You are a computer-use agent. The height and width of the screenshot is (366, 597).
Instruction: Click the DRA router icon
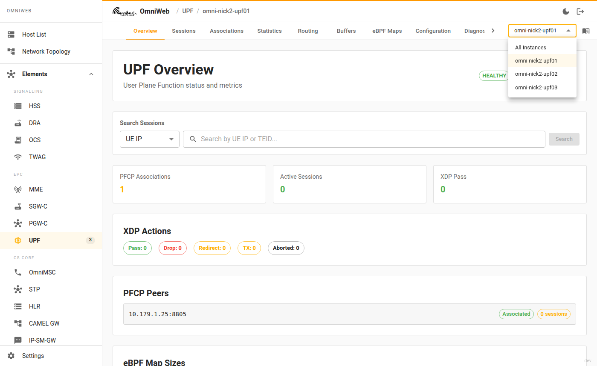click(18, 123)
